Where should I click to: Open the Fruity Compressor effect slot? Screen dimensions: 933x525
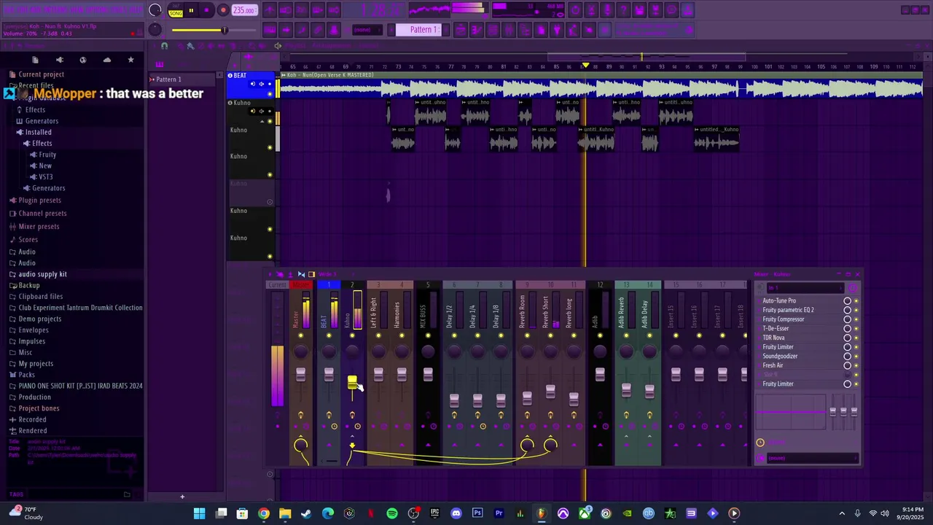coord(784,319)
